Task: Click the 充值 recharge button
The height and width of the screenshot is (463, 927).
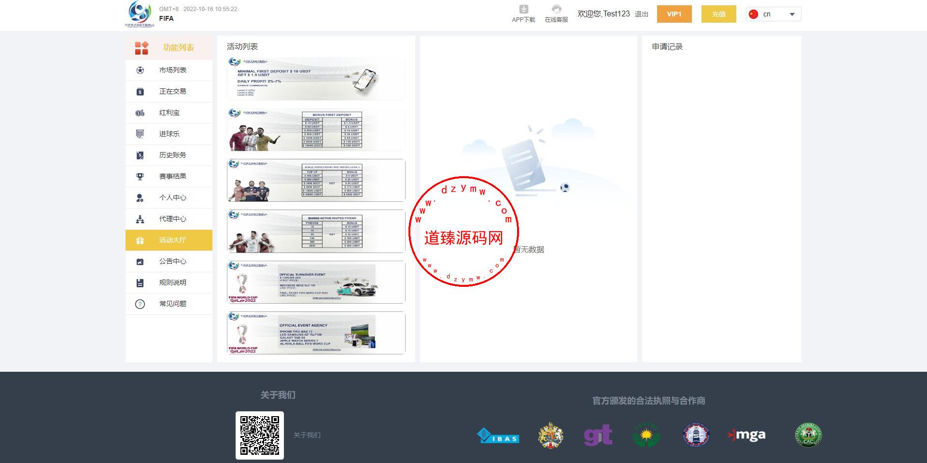Action: (718, 14)
